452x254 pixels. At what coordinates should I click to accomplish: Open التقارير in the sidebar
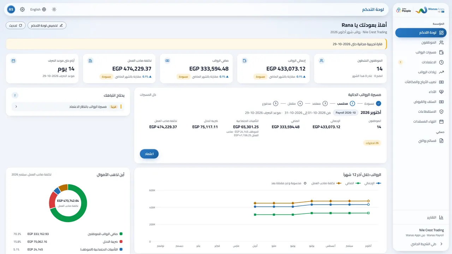click(421, 217)
